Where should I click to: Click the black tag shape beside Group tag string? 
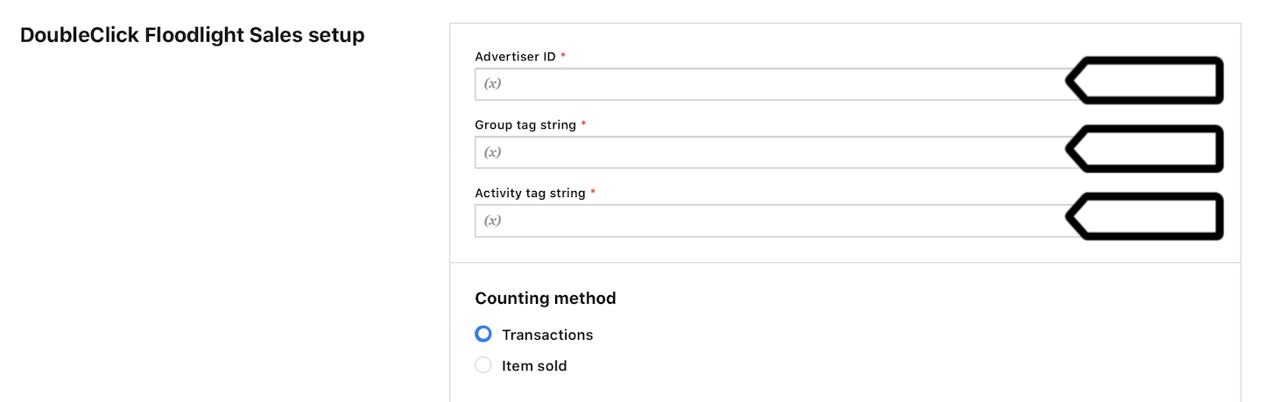[1144, 149]
